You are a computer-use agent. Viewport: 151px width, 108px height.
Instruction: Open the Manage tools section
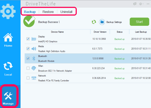8,98
